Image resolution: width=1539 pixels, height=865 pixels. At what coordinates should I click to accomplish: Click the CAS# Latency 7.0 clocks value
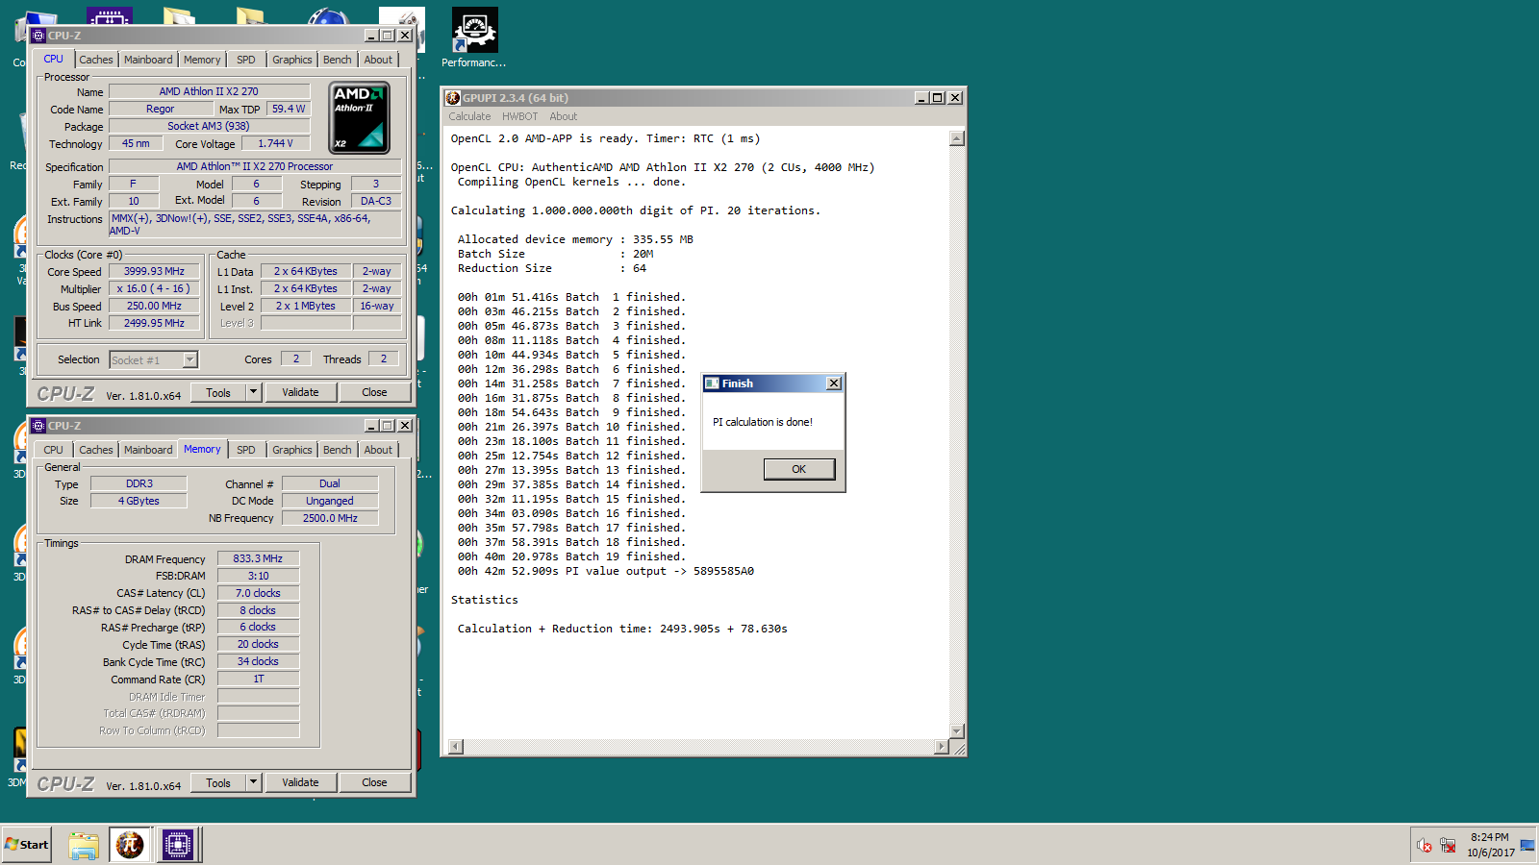click(258, 593)
